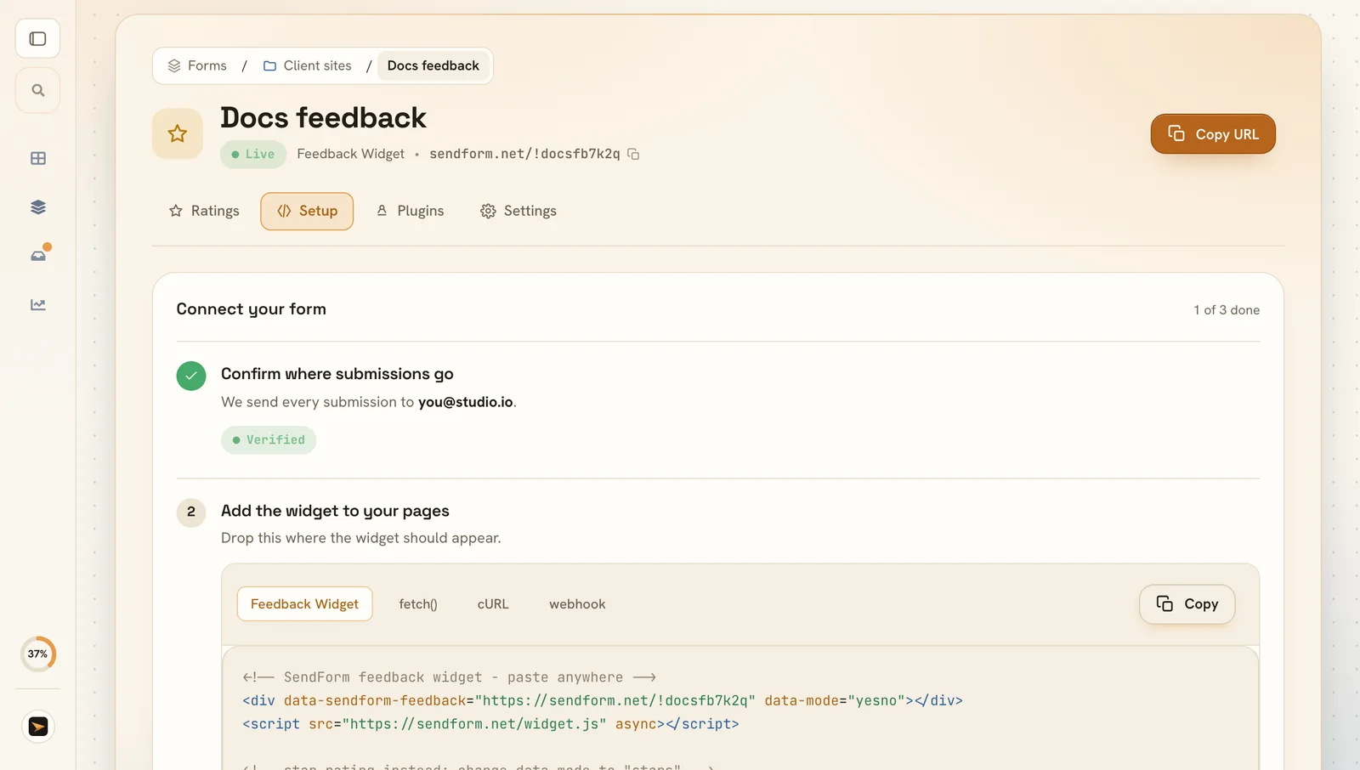The width and height of the screenshot is (1360, 770).
Task: Click 'Add the widget to your pages' heading
Action: (x=335, y=511)
